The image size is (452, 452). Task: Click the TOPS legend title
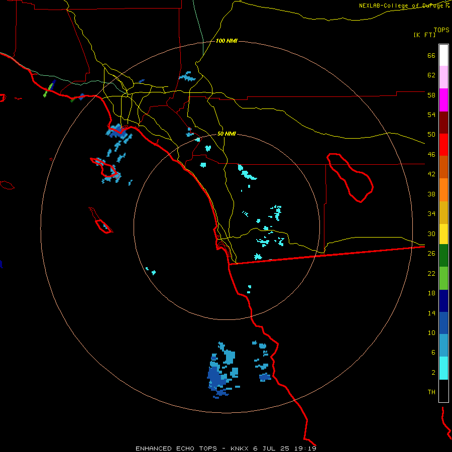[441, 30]
